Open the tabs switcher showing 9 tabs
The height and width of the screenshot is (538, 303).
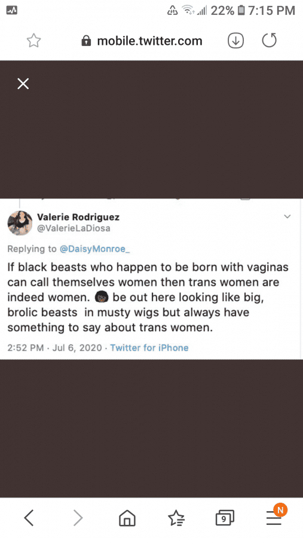pos(225,518)
